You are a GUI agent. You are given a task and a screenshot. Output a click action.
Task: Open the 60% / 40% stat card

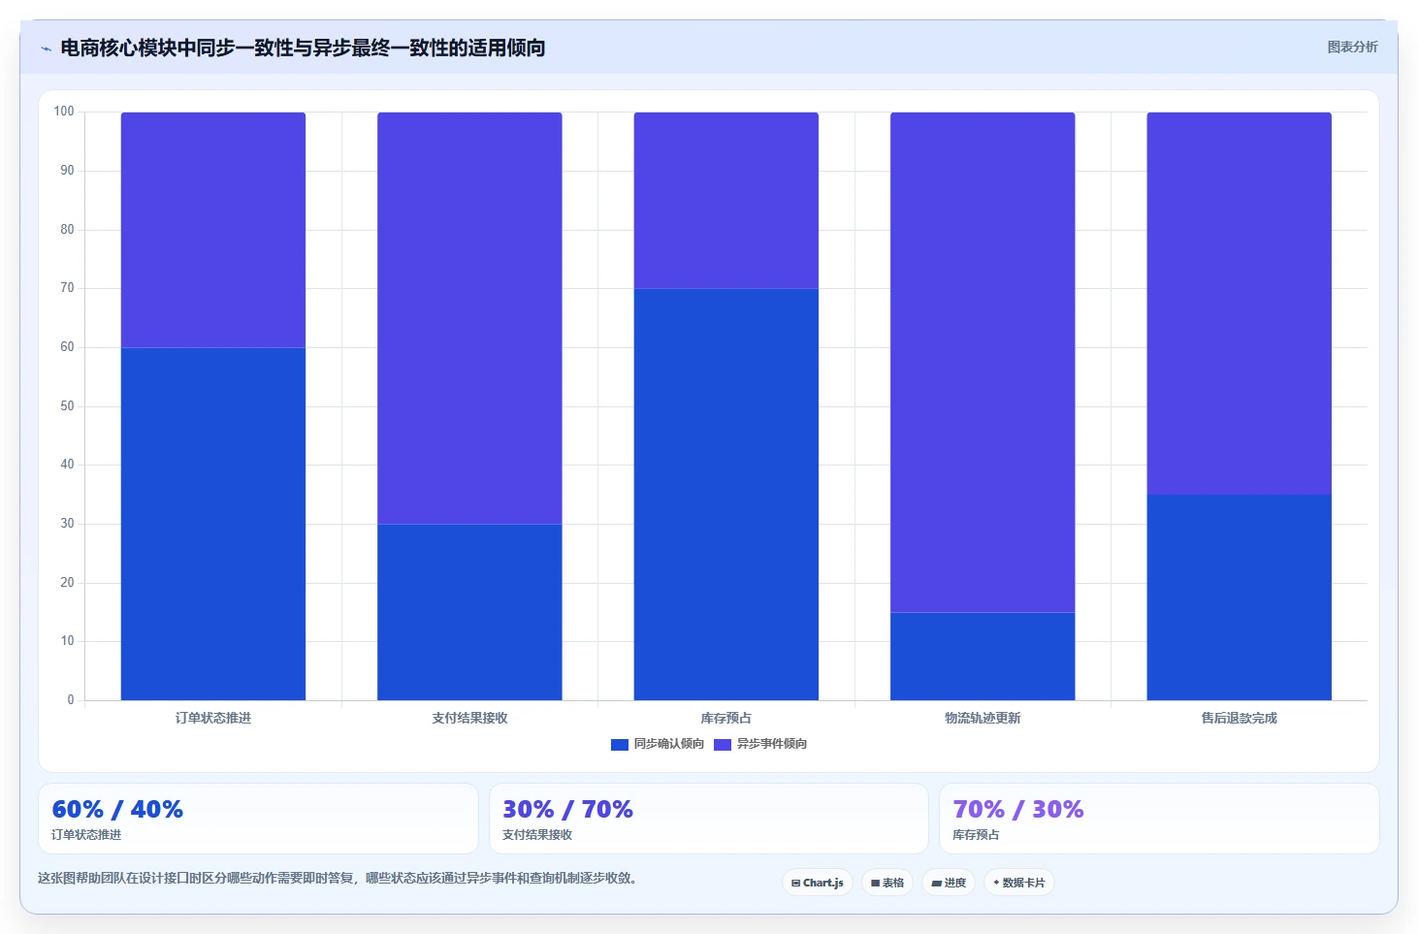pyautogui.click(x=258, y=819)
